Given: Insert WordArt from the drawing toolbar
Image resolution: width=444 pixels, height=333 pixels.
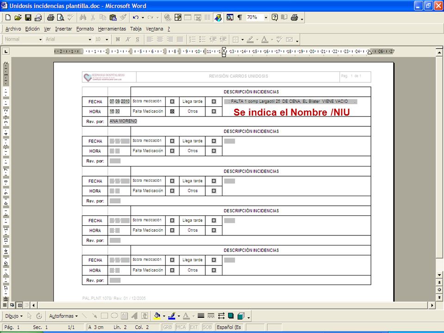Looking at the screenshot, I should tap(135, 316).
